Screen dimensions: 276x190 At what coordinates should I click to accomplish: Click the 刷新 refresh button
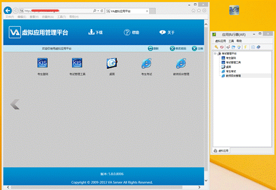(153, 49)
